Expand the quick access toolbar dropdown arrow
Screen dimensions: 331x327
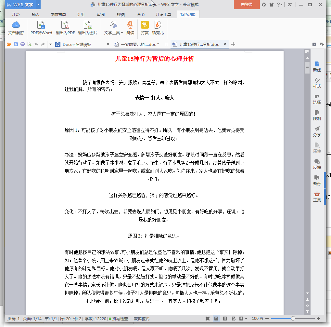(50, 44)
